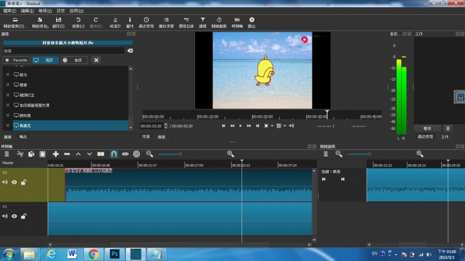The width and height of the screenshot is (465, 261).
Task: Lock the V1 track
Action: click(x=24, y=216)
